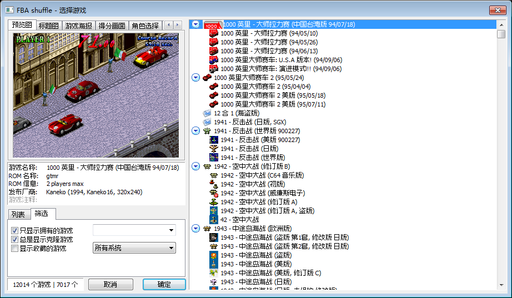
Task: Click the icon of 1942 - 空中大战 (C64 音乐版)
Action: click(214, 175)
